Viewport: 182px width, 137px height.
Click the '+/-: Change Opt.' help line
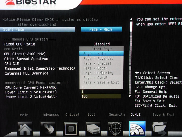[x=151, y=87]
